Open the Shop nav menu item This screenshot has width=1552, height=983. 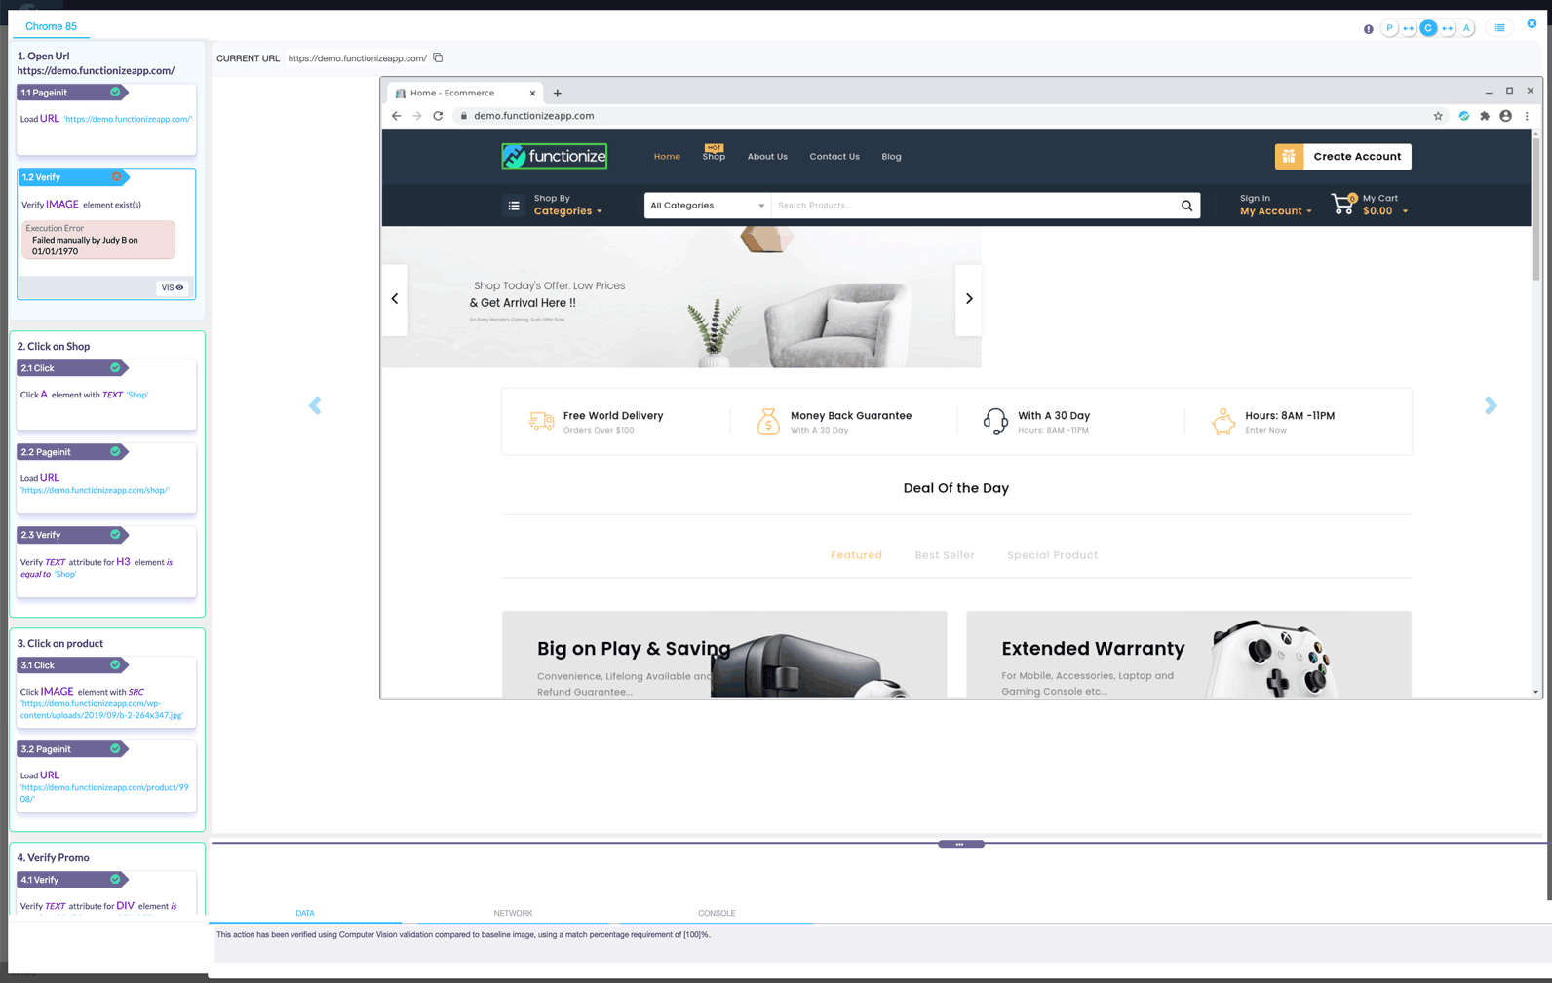(714, 156)
